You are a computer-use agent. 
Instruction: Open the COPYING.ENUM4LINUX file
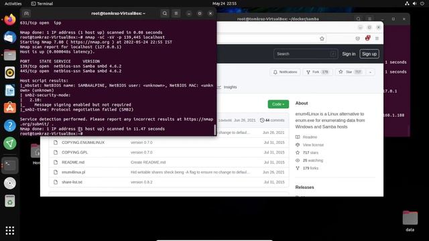click(83, 143)
